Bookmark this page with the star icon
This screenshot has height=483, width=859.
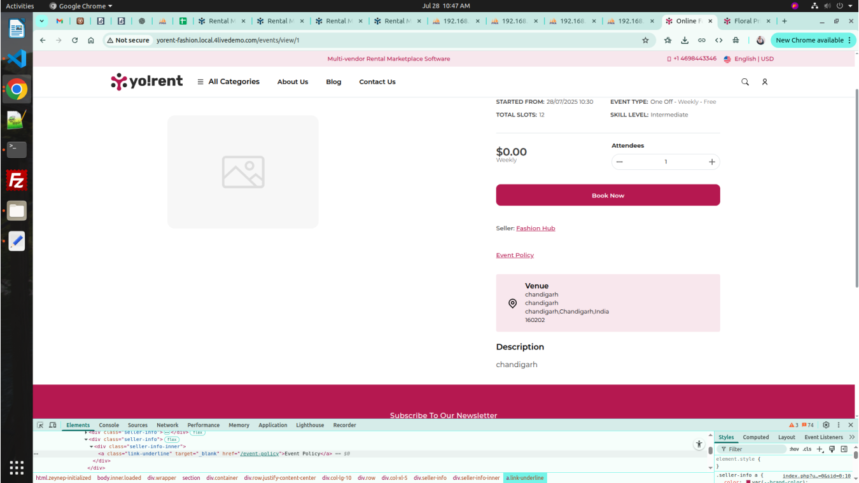[645, 40]
